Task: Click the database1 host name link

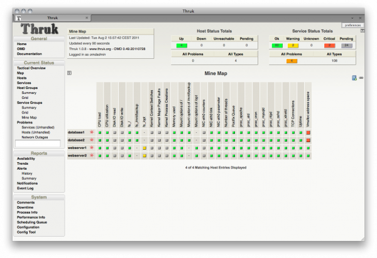Action: point(77,132)
